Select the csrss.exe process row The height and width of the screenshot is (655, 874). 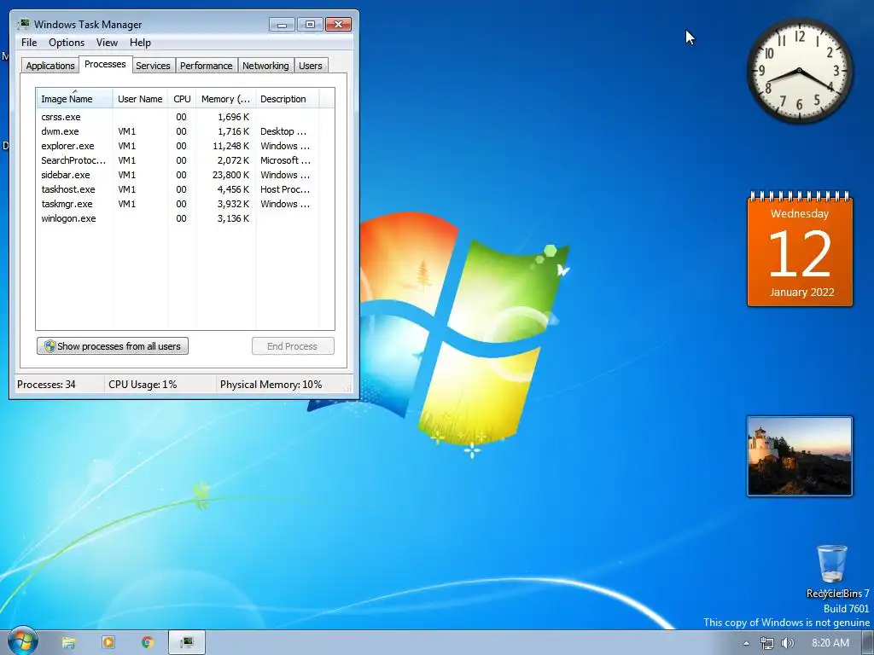click(x=178, y=117)
